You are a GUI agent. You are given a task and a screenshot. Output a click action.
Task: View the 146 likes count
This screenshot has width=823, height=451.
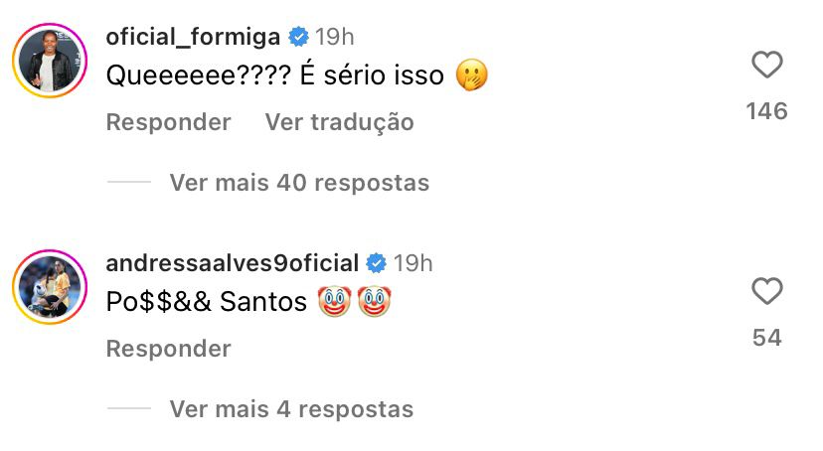coord(766,111)
